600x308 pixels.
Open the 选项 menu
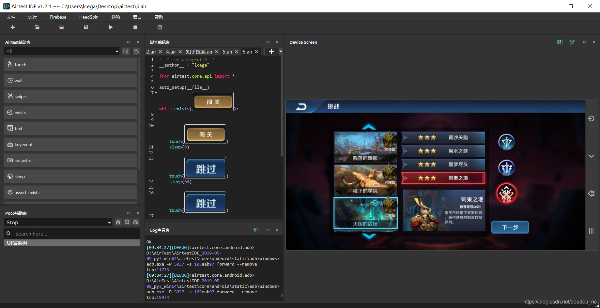[116, 17]
